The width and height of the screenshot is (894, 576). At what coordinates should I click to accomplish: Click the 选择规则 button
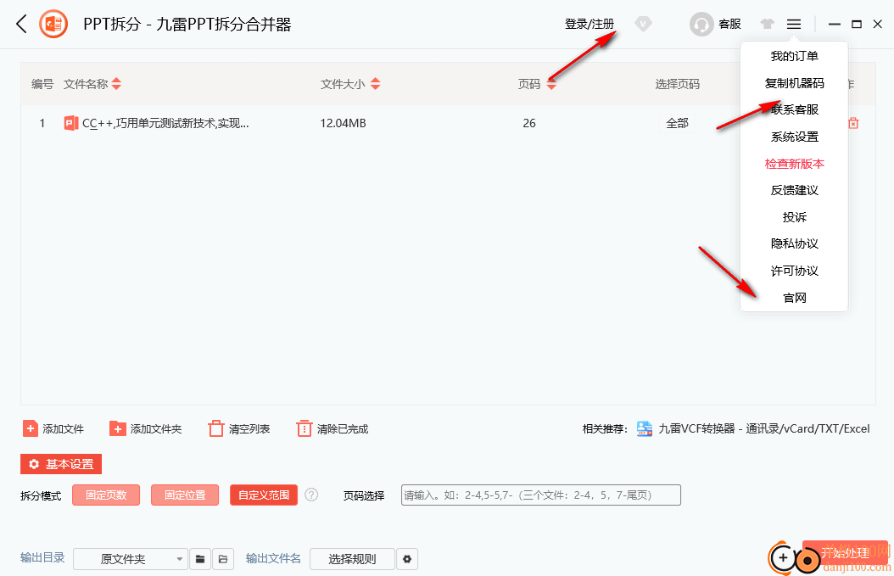[352, 559]
